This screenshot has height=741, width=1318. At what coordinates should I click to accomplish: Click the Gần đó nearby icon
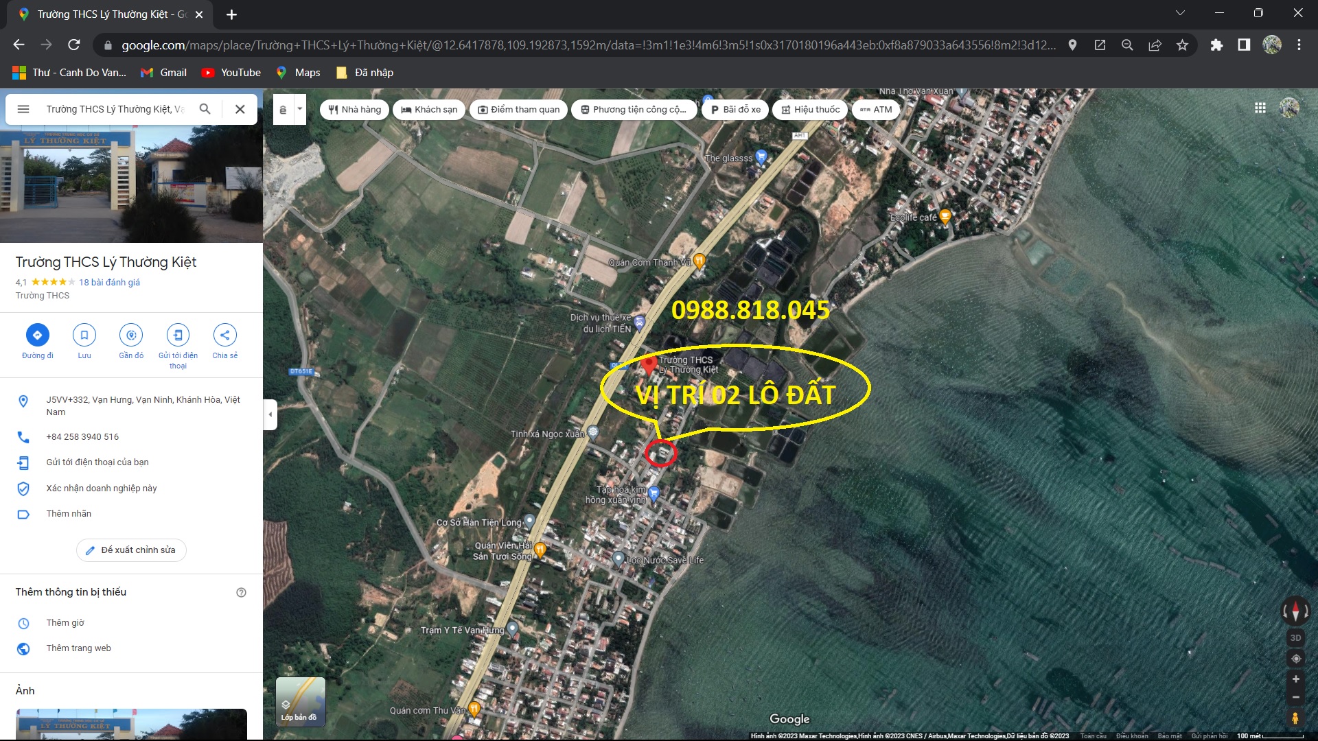point(131,335)
